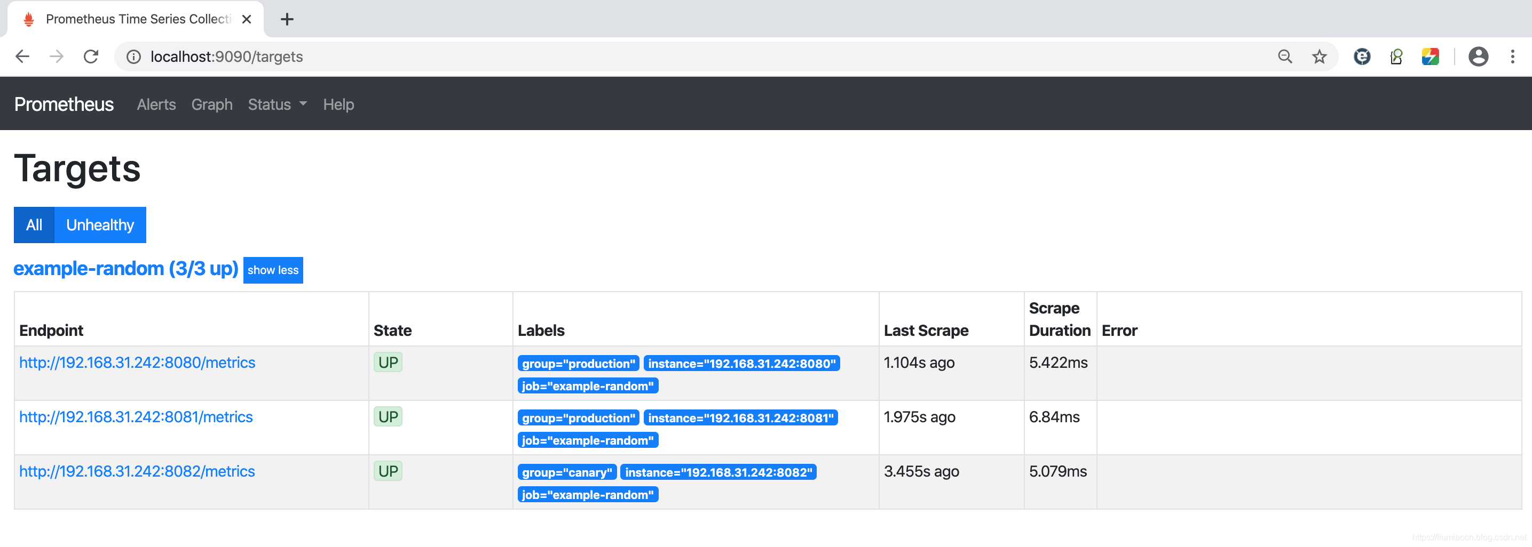Open endpoint 192.168.31.242:8082/metrics link
This screenshot has width=1532, height=547.
click(137, 471)
